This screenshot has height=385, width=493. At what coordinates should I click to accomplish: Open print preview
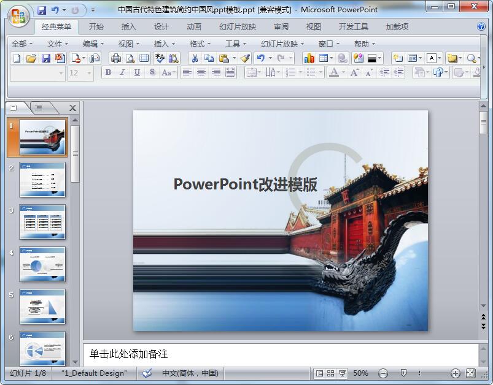pos(130,58)
